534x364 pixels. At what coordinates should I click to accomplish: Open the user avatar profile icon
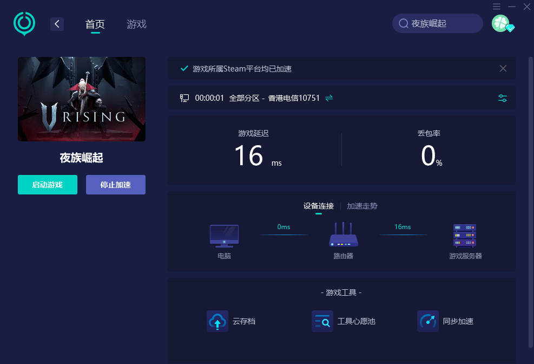click(x=500, y=23)
